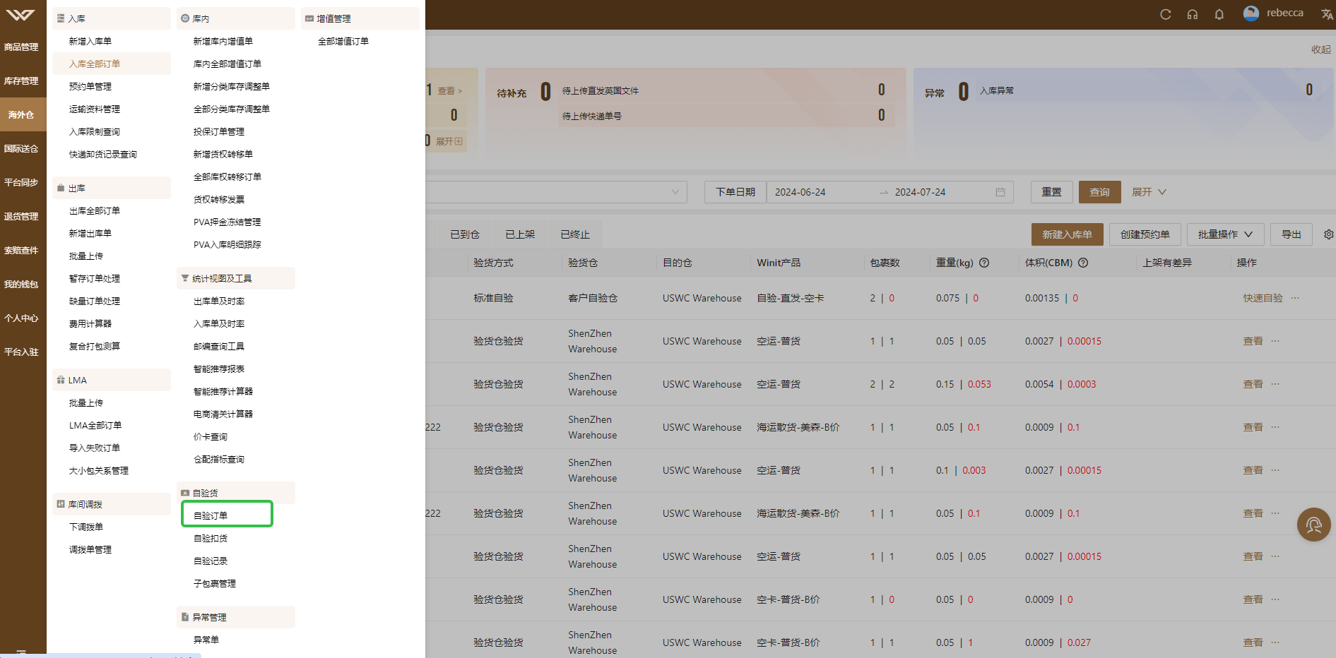
Task: Click the help icon next to 重量(kg)
Action: pyautogui.click(x=984, y=263)
